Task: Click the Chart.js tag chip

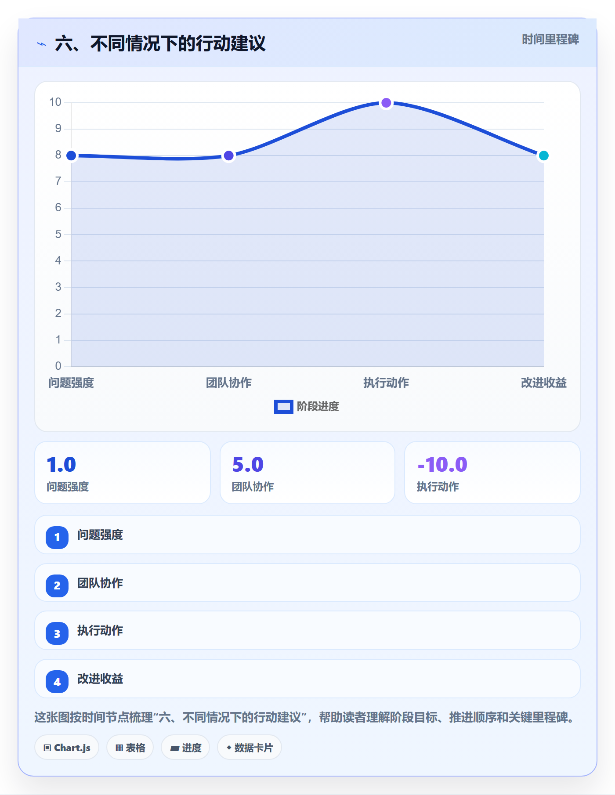Action: click(x=67, y=748)
